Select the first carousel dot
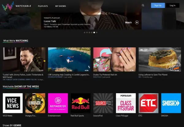 (85, 33)
